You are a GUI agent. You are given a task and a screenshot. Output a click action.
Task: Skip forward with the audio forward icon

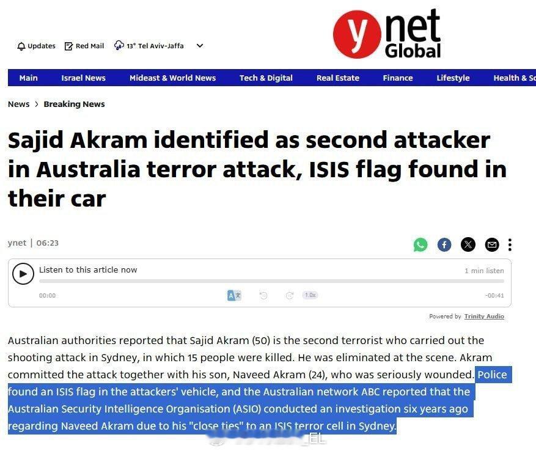[x=290, y=295]
